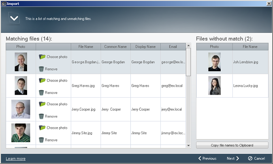Viewport: 273px width, 164px height.
Task: Sort by Email column header
Action: tap(173, 47)
